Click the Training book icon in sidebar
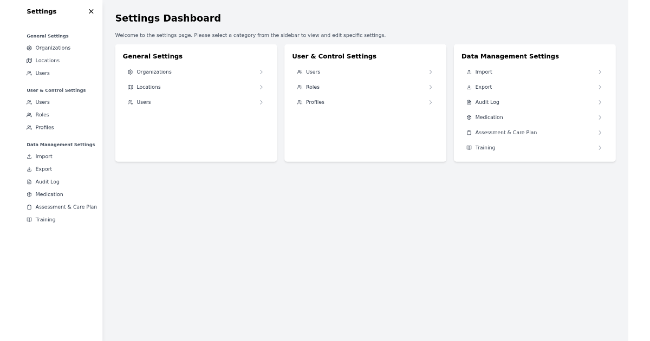650x341 pixels. coord(29,219)
